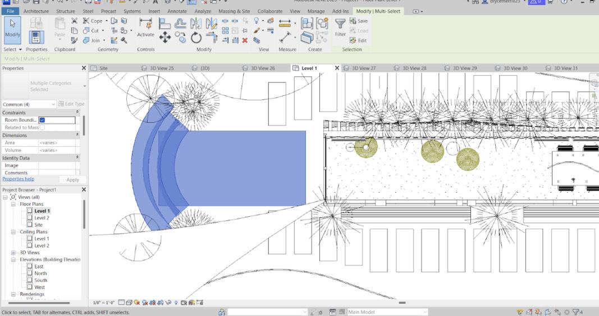Open South elevation view

pyautogui.click(x=40, y=280)
